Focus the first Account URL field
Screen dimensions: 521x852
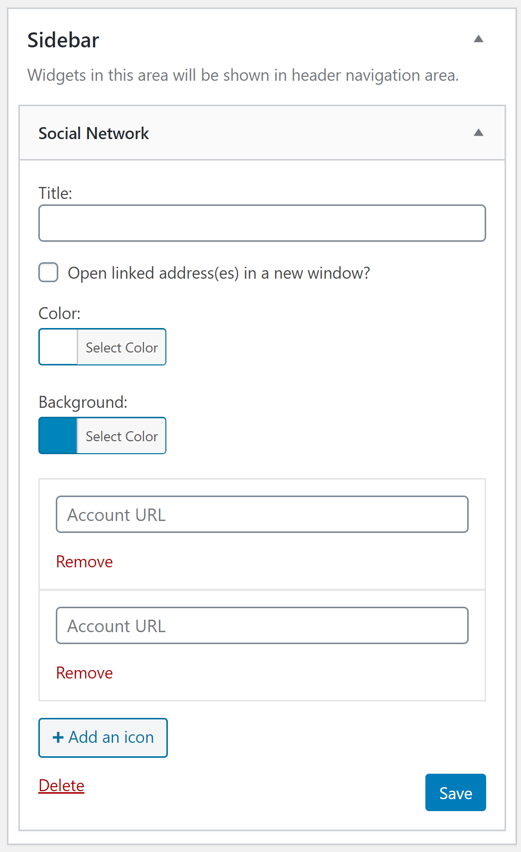point(262,514)
